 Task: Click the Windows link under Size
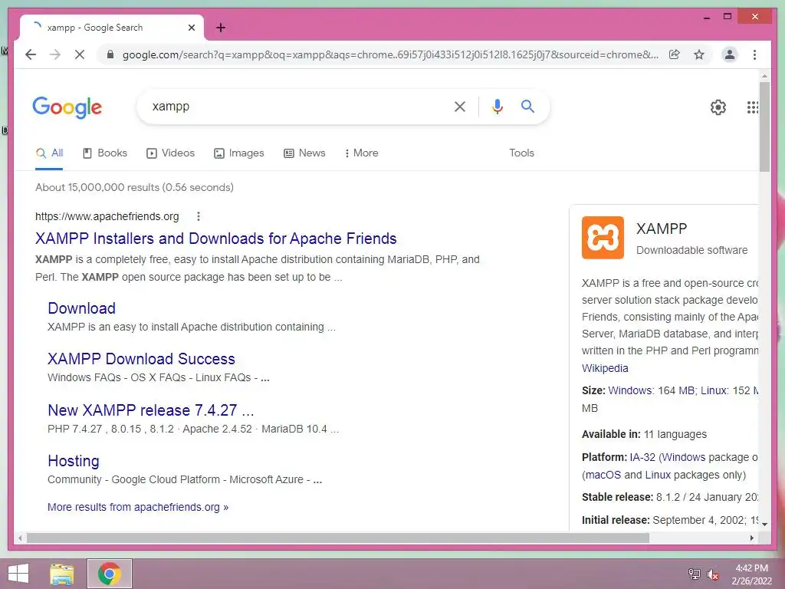(x=630, y=390)
